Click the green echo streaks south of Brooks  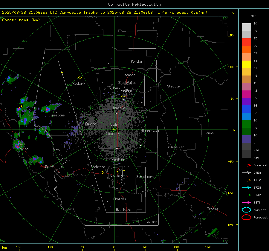click(x=213, y=233)
